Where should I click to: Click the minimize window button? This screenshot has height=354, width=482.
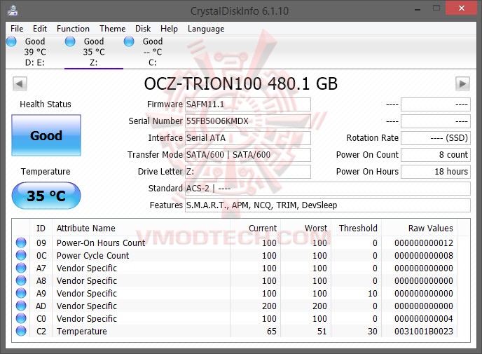[418, 8]
